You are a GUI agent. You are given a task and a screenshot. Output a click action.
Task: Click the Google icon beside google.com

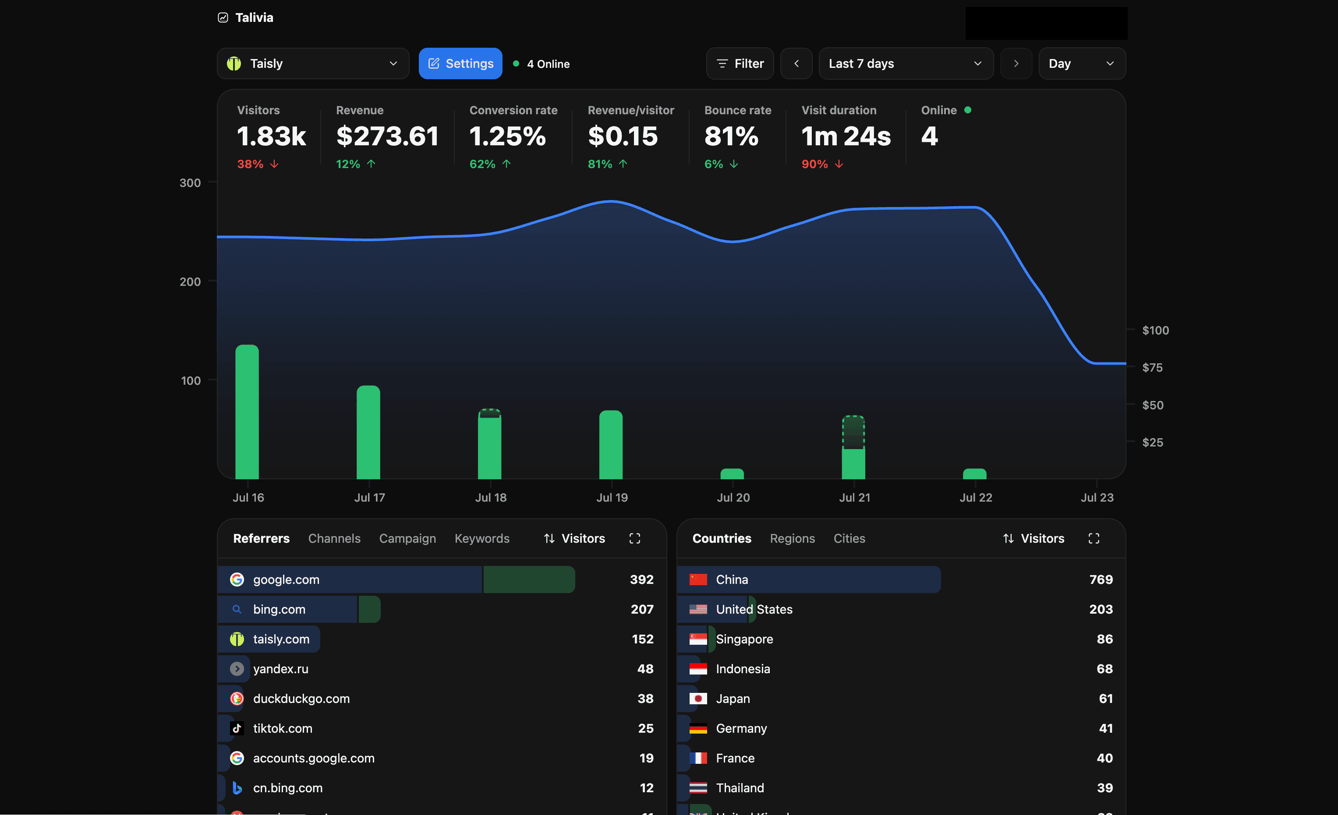tap(237, 580)
